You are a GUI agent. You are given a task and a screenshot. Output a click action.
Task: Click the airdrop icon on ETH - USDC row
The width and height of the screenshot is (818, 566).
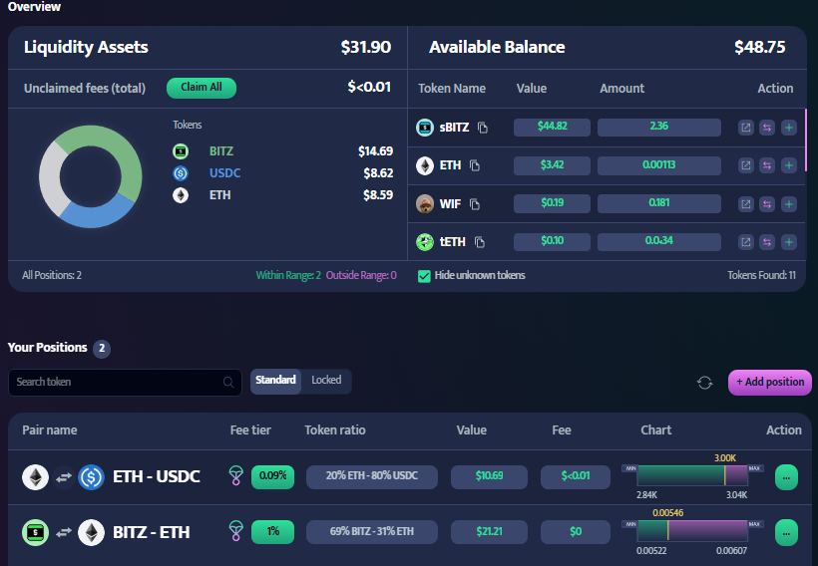(x=236, y=475)
